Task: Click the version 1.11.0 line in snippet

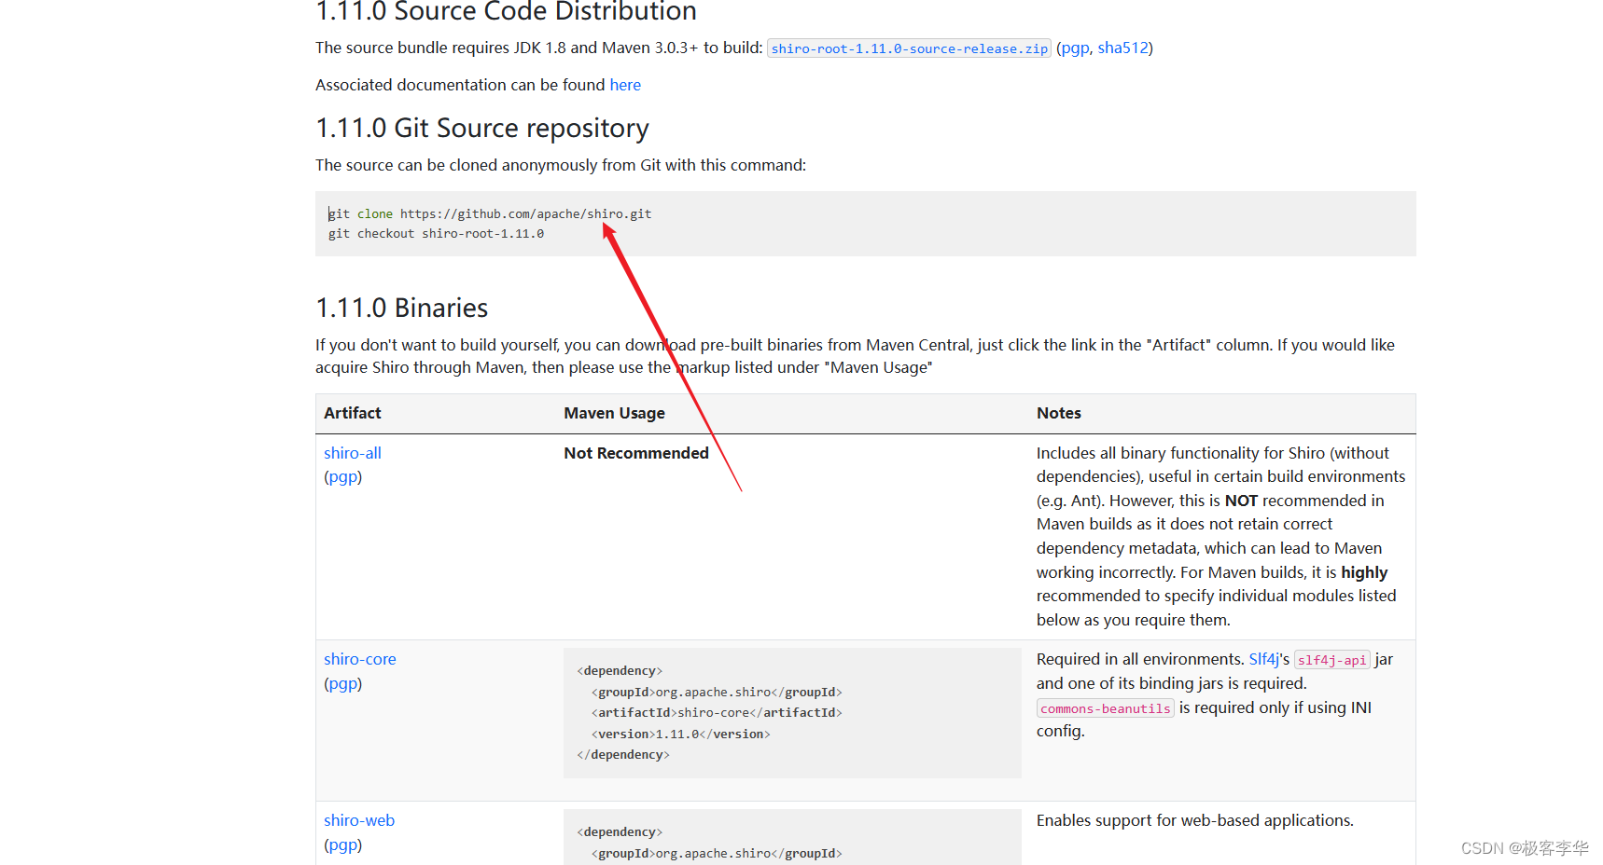Action: tap(681, 735)
